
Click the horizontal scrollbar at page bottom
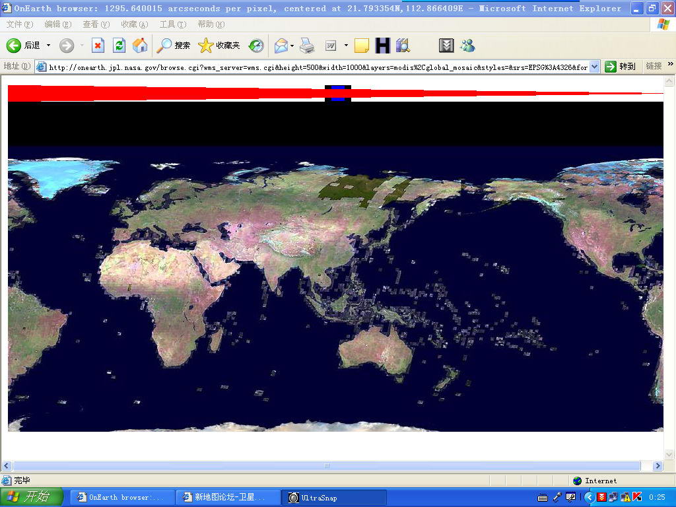click(326, 466)
